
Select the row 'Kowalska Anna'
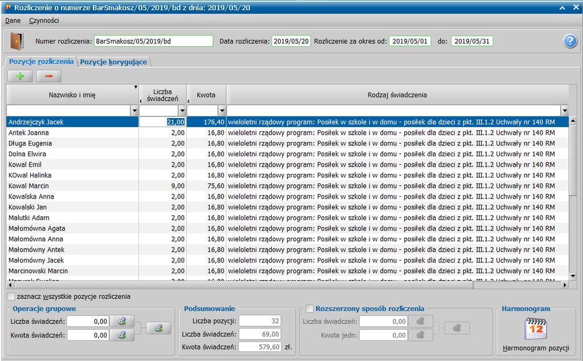pos(288,196)
